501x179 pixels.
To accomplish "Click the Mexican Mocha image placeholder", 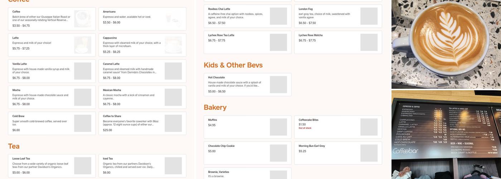I will tap(173, 97).
